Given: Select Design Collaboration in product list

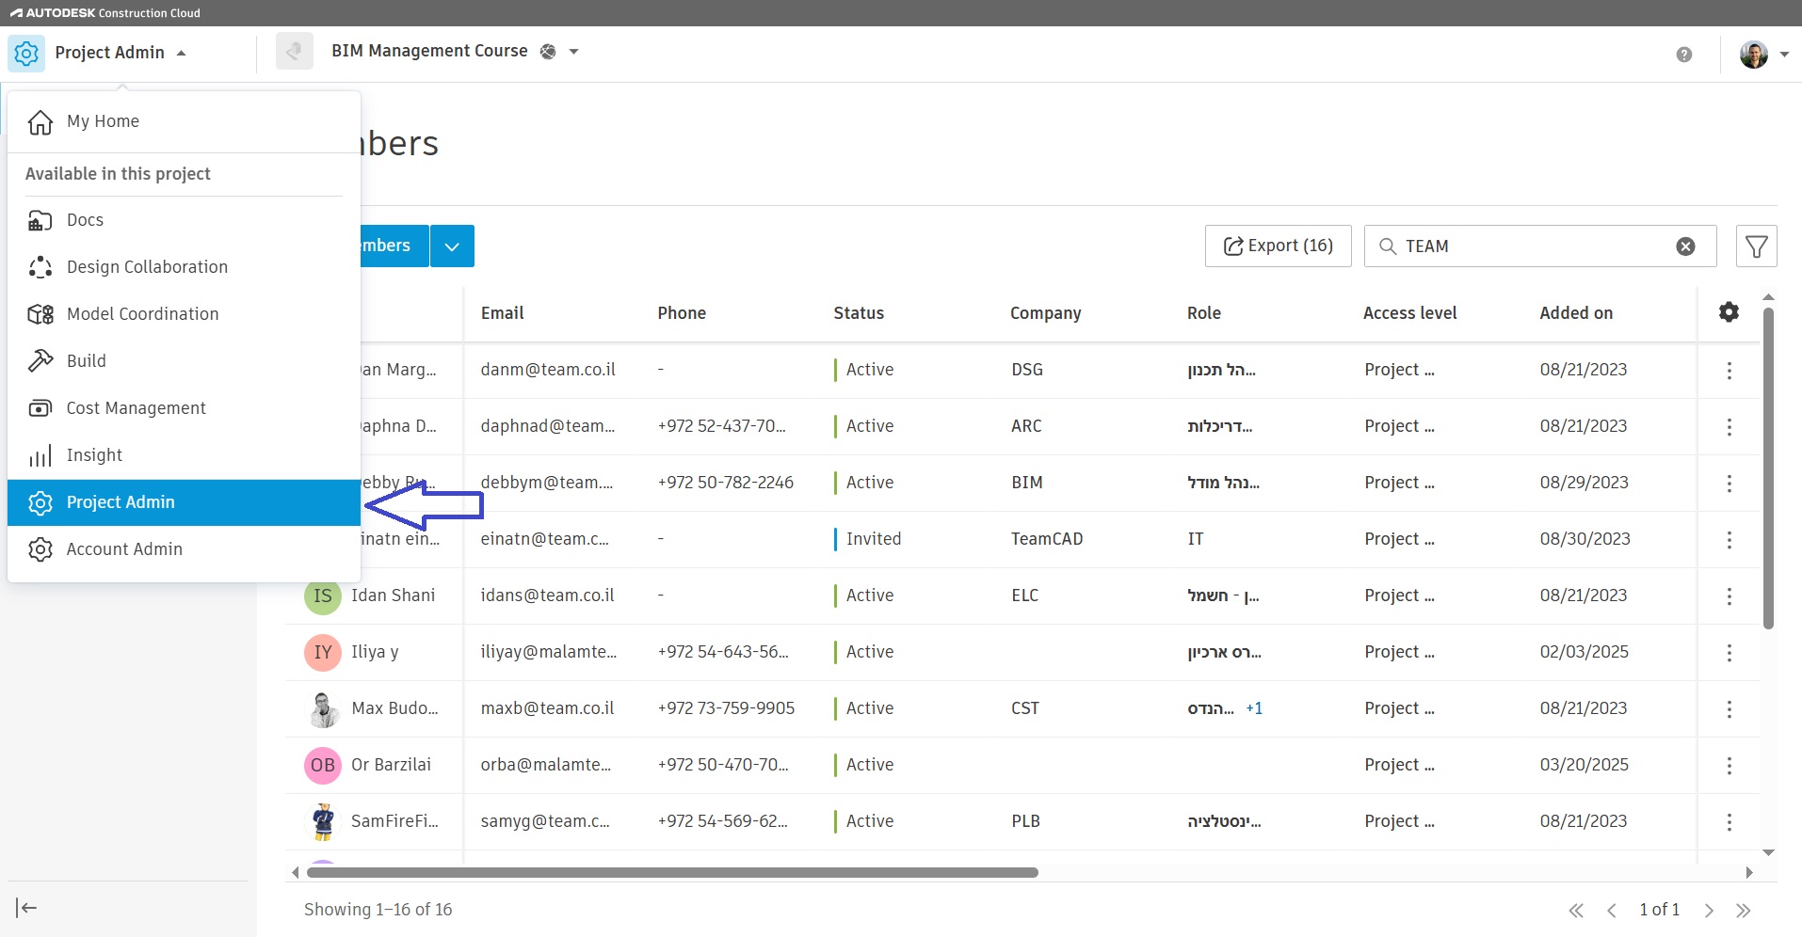Looking at the screenshot, I should click(147, 267).
